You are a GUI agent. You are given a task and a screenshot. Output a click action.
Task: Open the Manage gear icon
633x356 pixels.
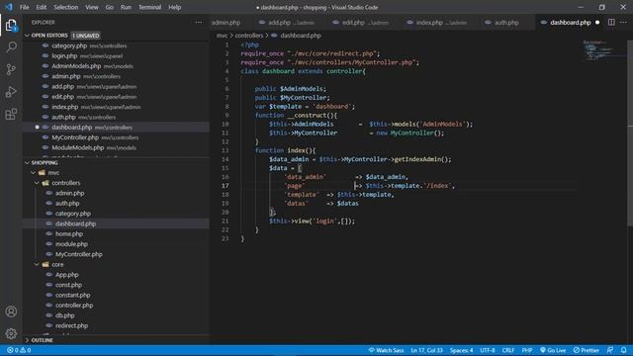coord(11,333)
